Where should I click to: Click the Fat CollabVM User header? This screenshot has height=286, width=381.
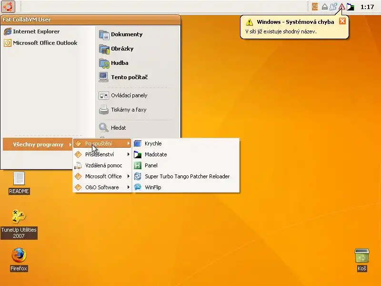coord(27,20)
